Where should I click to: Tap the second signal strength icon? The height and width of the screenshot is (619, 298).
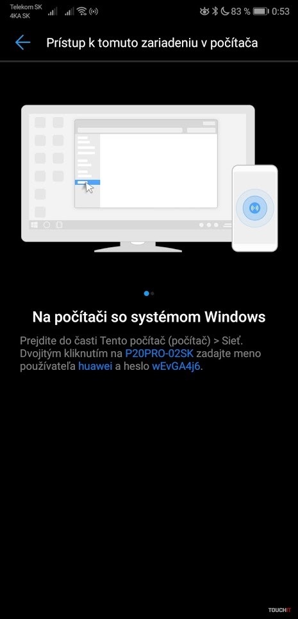pos(69,11)
